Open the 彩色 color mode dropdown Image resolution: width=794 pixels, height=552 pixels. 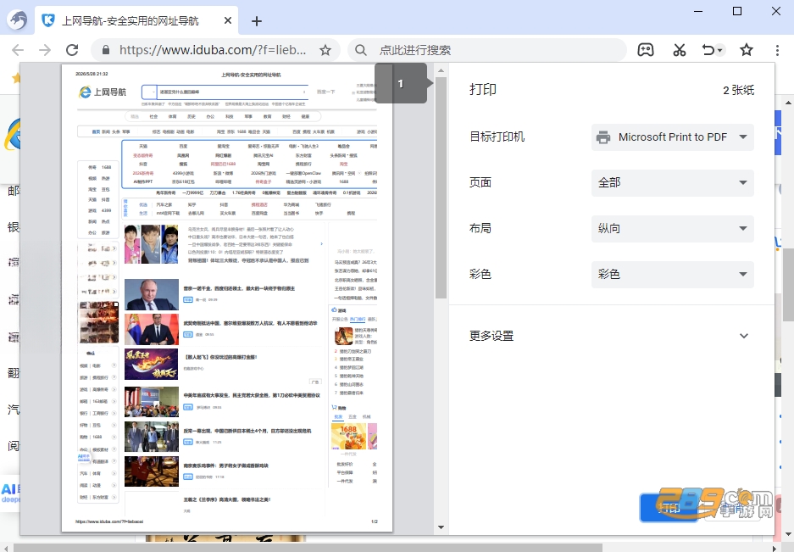click(673, 274)
